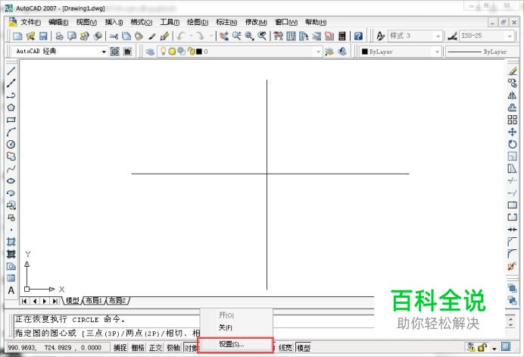Select the Line draw tool
This screenshot has height=357, width=524.
(11, 70)
